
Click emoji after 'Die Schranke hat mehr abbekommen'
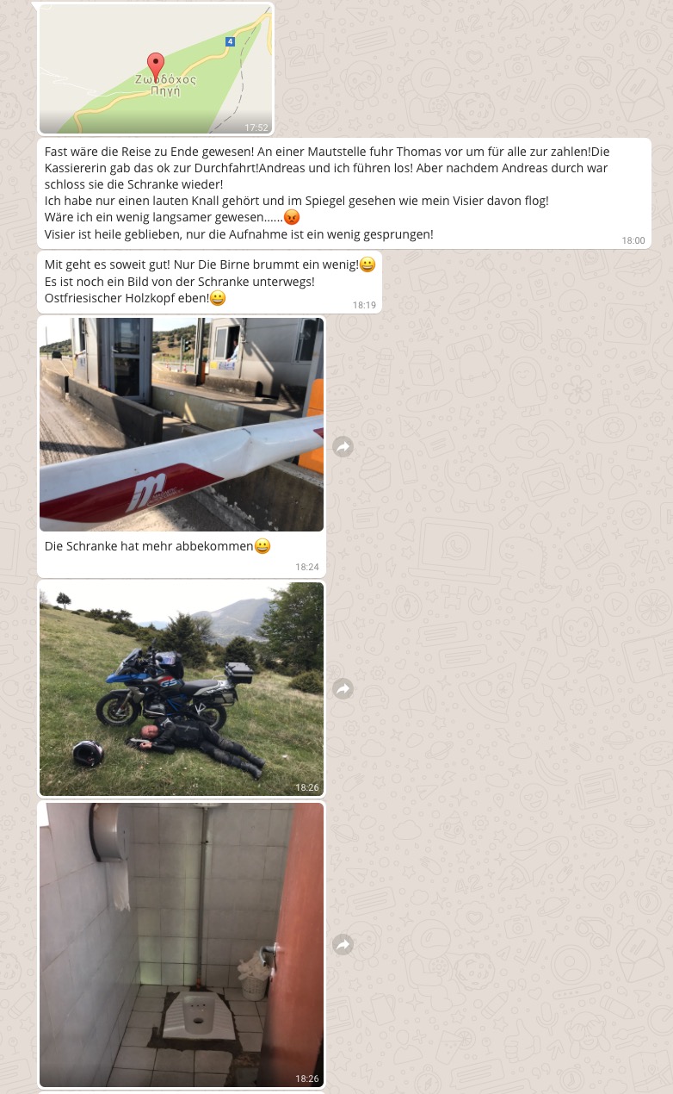click(262, 546)
